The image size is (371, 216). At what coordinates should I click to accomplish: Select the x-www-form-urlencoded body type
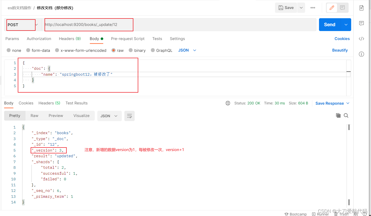(81, 50)
